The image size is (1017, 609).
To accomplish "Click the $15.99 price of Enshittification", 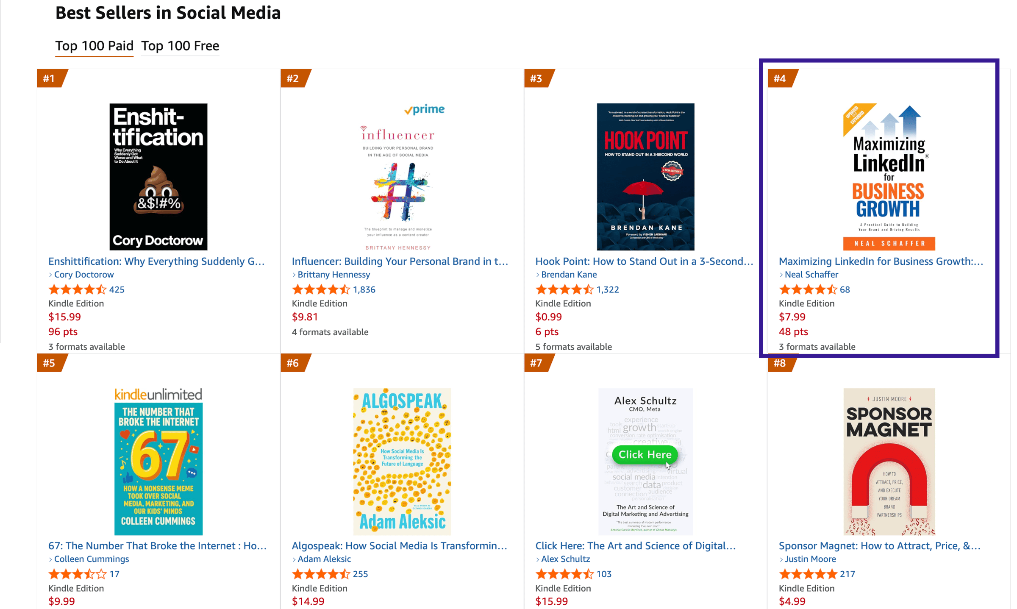I will [64, 317].
